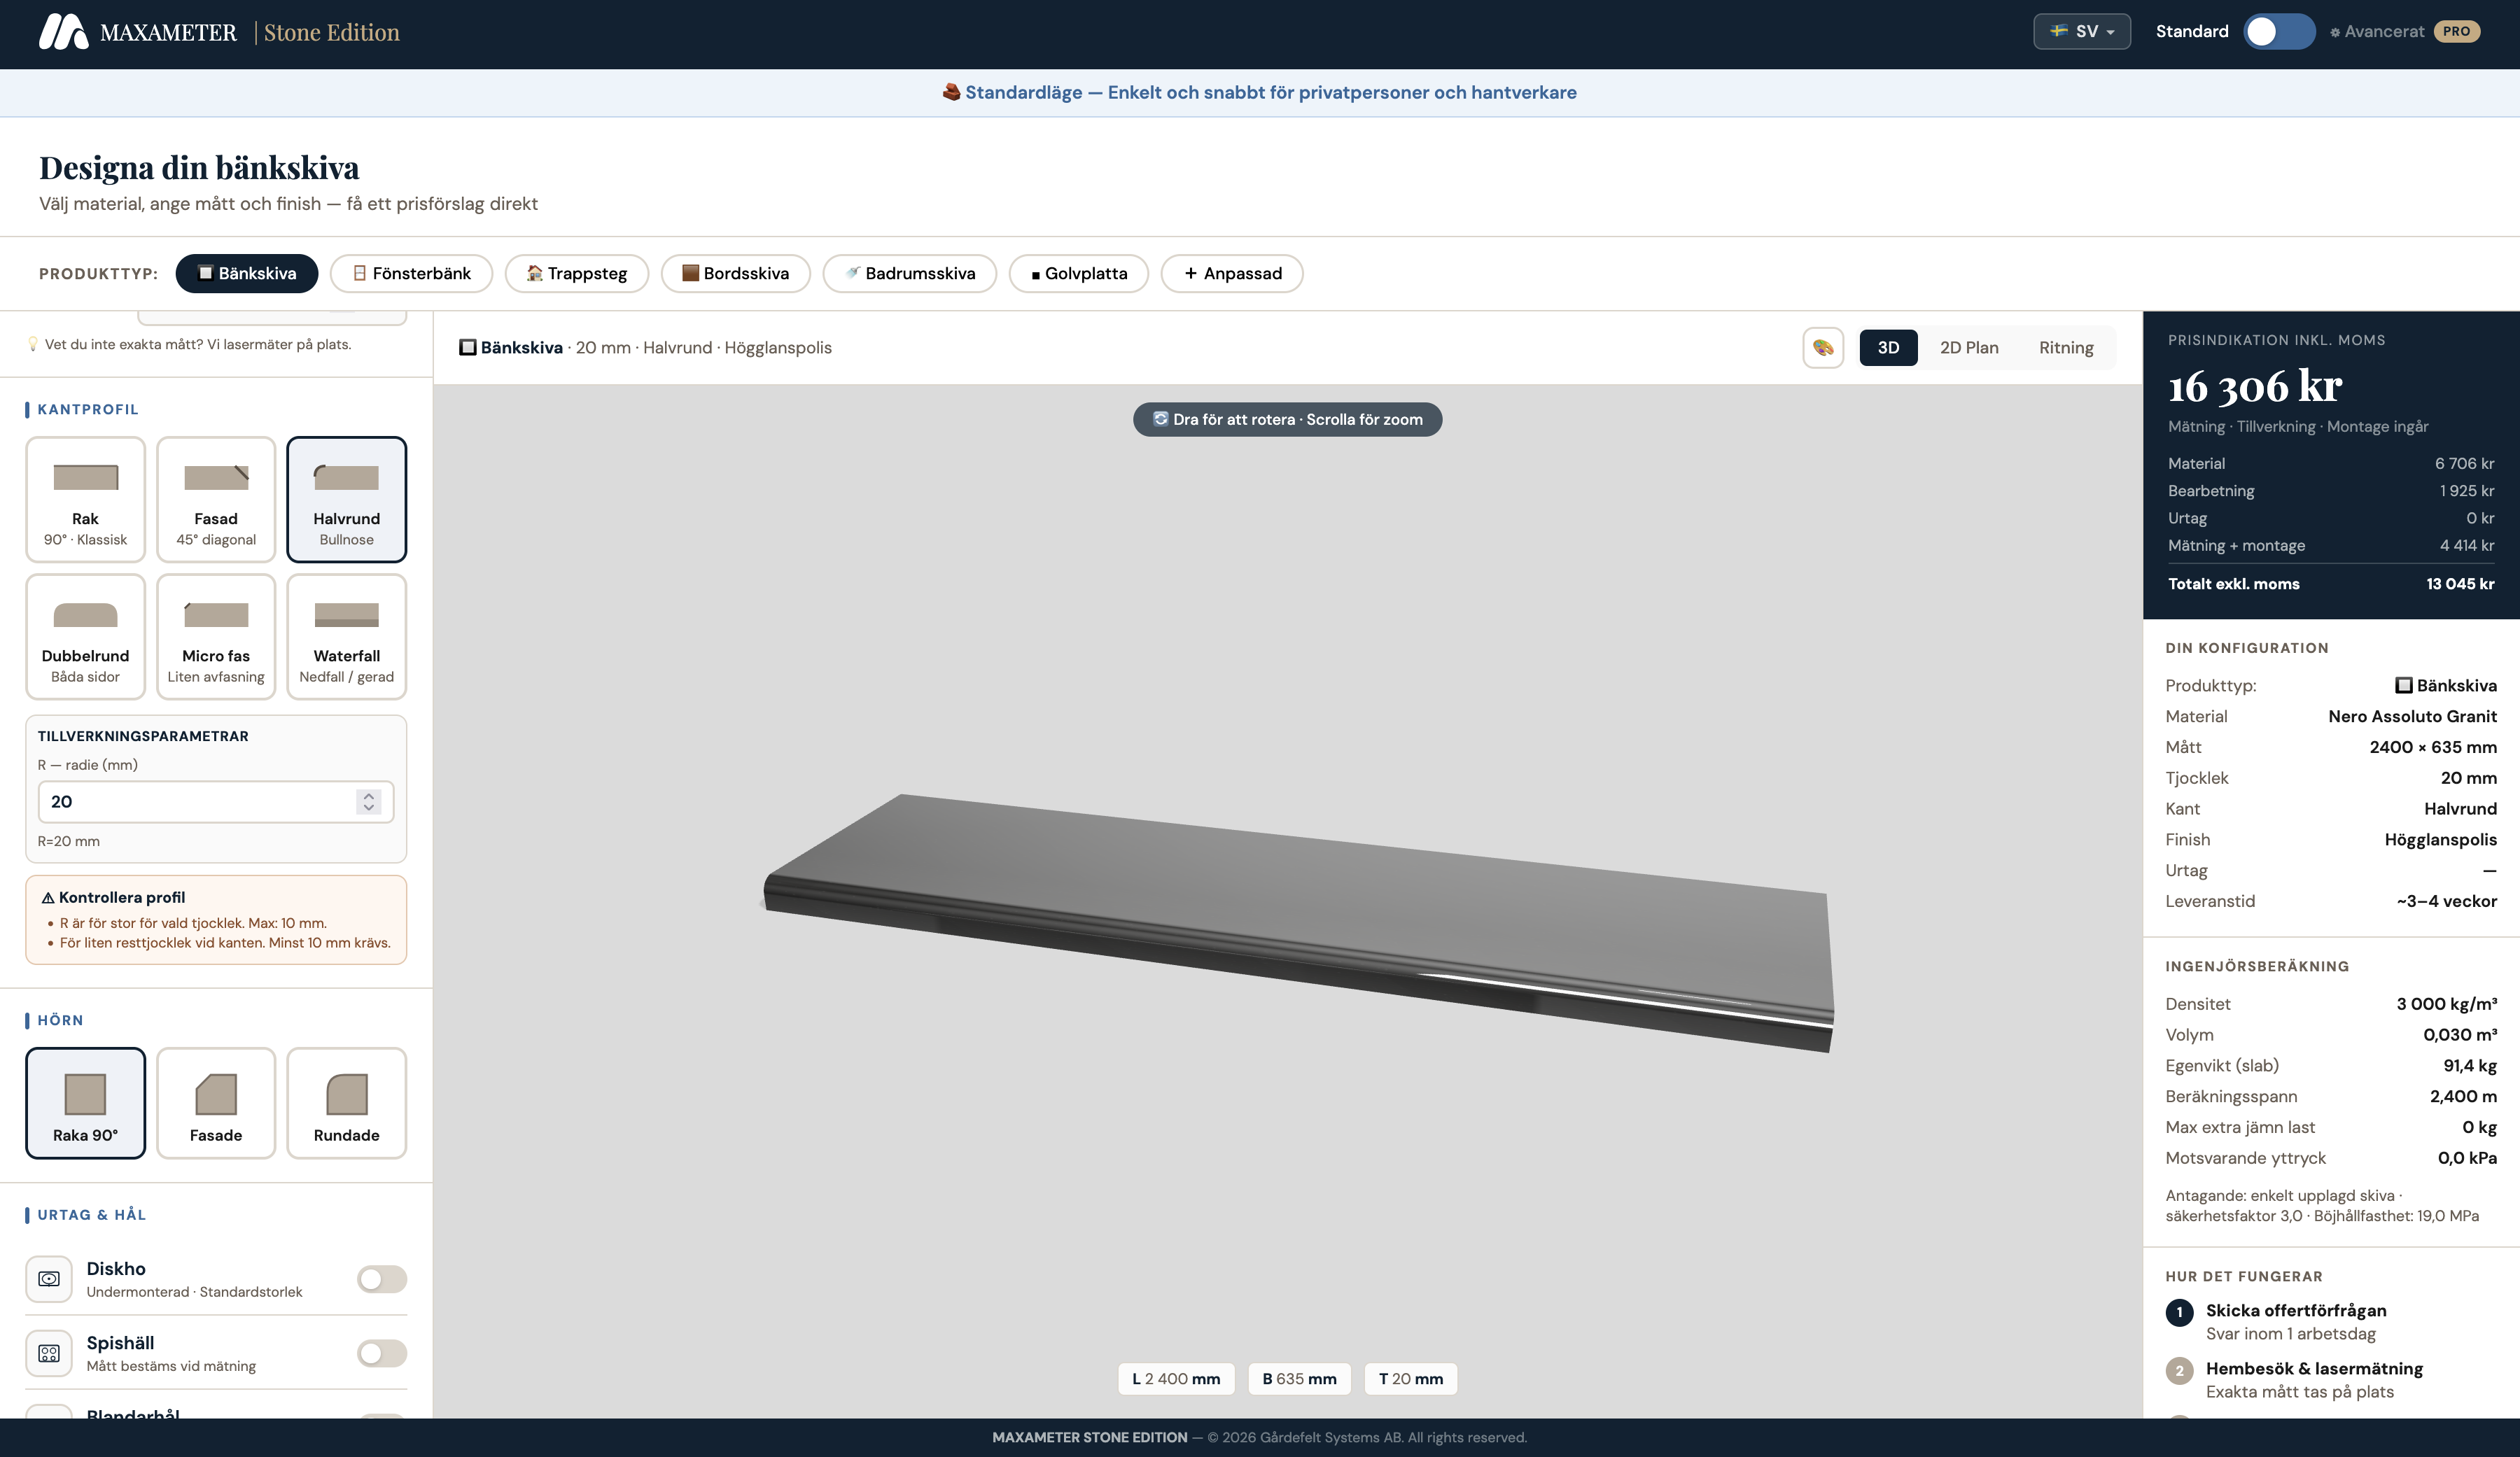Select Trappsteg product type

pyautogui.click(x=577, y=273)
